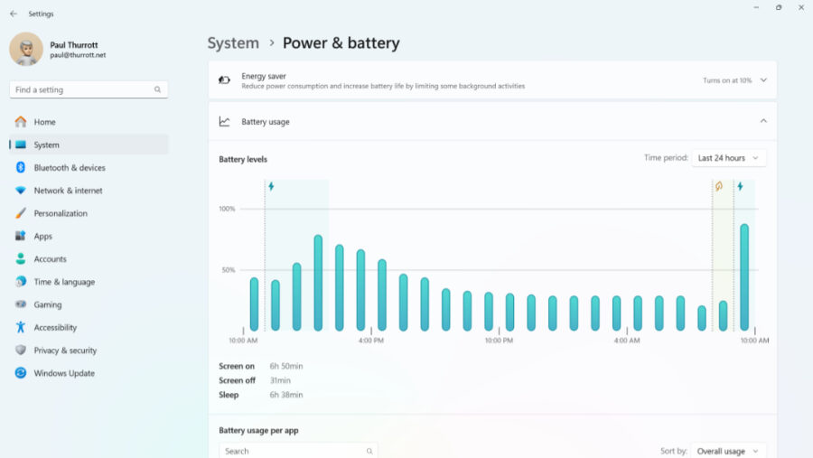Click the Accessibility icon in sidebar
813x458 pixels.
click(20, 328)
